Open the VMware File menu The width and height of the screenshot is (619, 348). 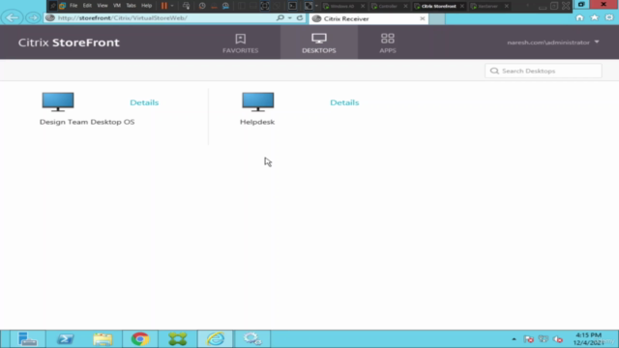(x=74, y=6)
